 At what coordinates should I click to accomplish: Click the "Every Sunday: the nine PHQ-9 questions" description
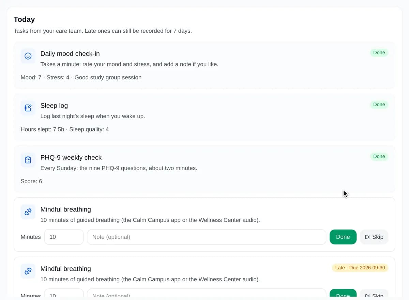pyautogui.click(x=119, y=168)
